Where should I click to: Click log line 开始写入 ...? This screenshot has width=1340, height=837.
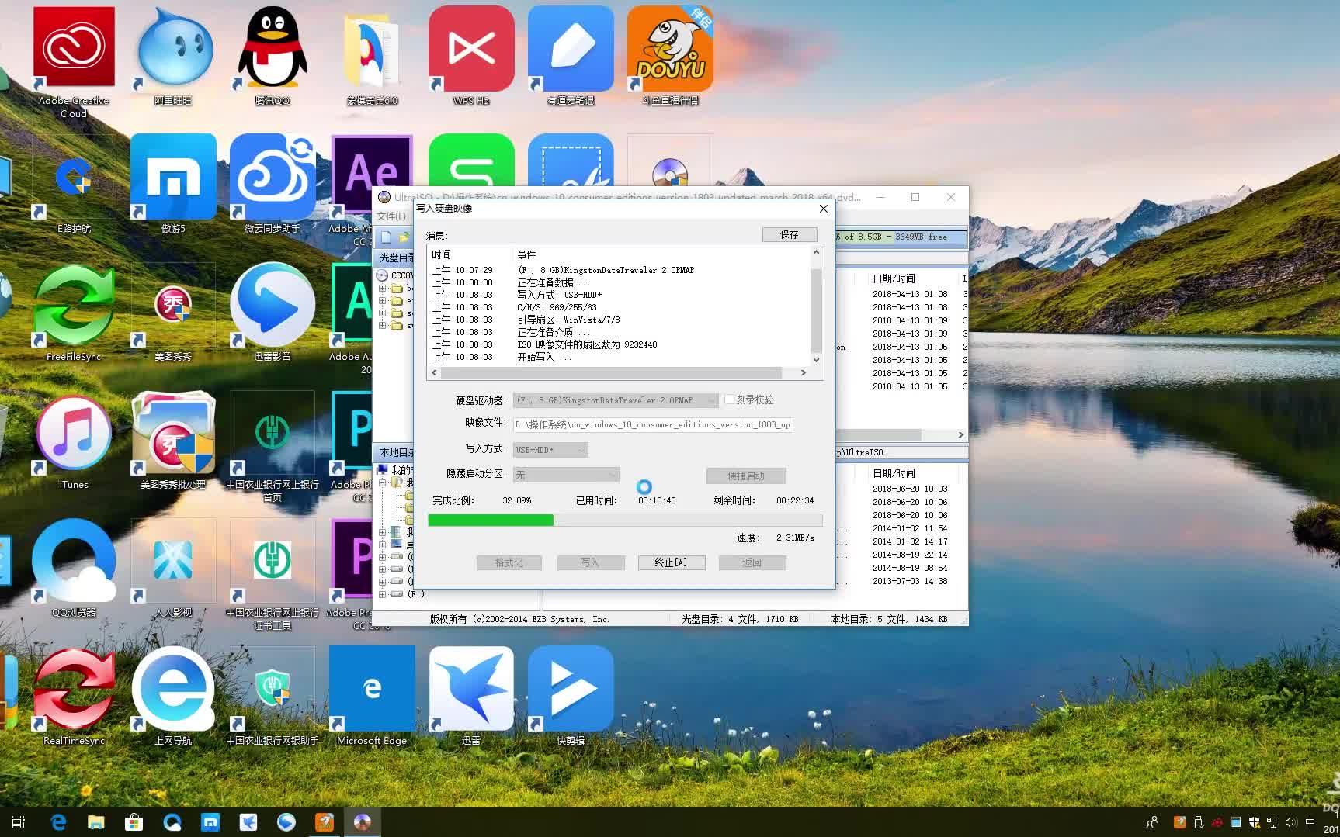[544, 358]
